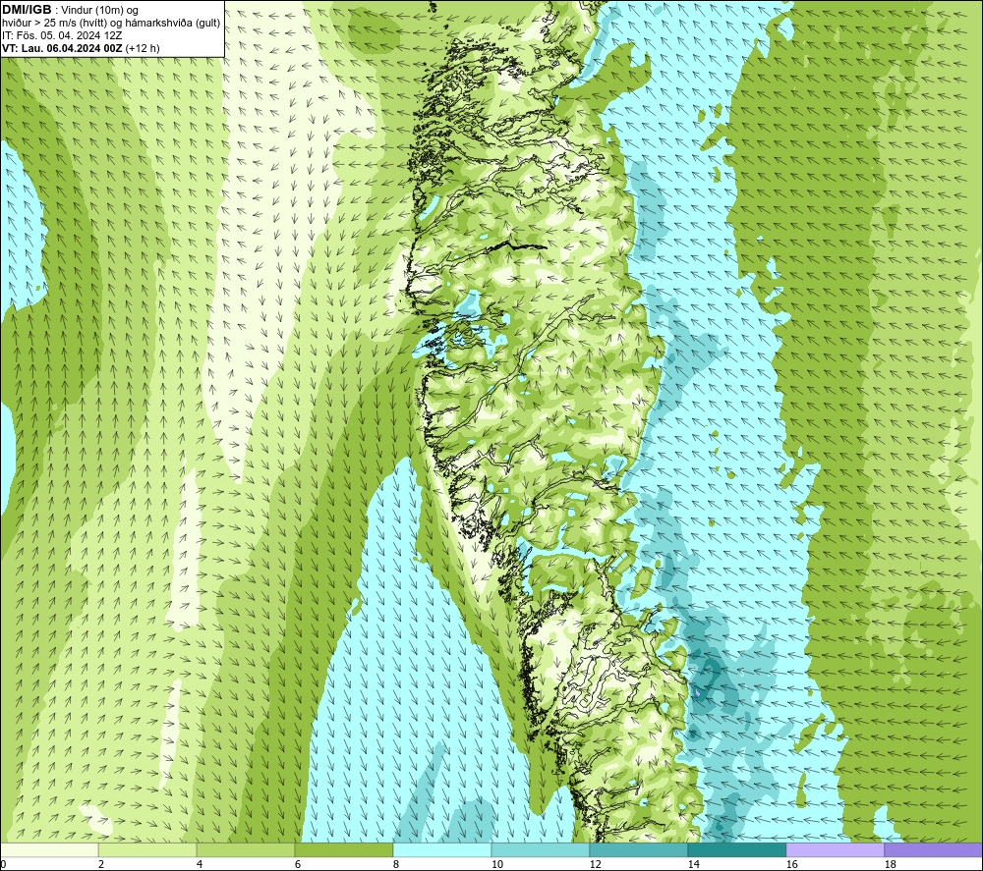The width and height of the screenshot is (983, 871).
Task: Click the 12–14 m/s teal legend swatch
Action: coord(638,849)
